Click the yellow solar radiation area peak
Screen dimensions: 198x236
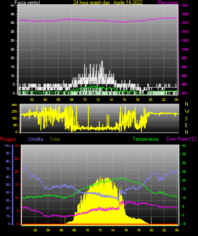click(107, 178)
